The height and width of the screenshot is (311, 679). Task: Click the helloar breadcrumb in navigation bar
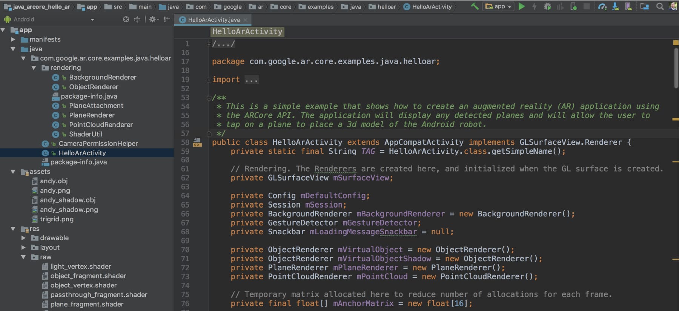click(x=386, y=7)
